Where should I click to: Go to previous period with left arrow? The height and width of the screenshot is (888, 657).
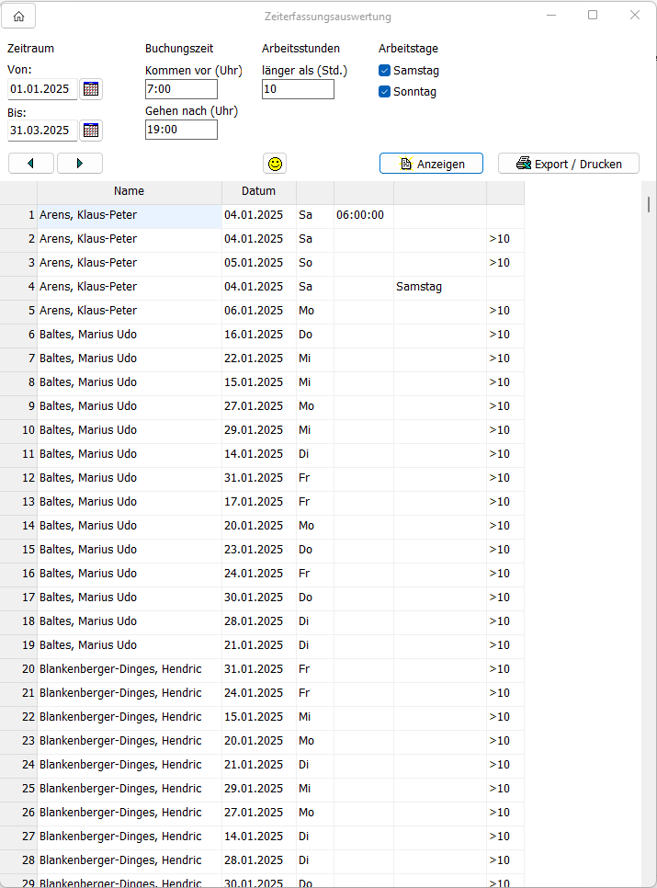[32, 164]
